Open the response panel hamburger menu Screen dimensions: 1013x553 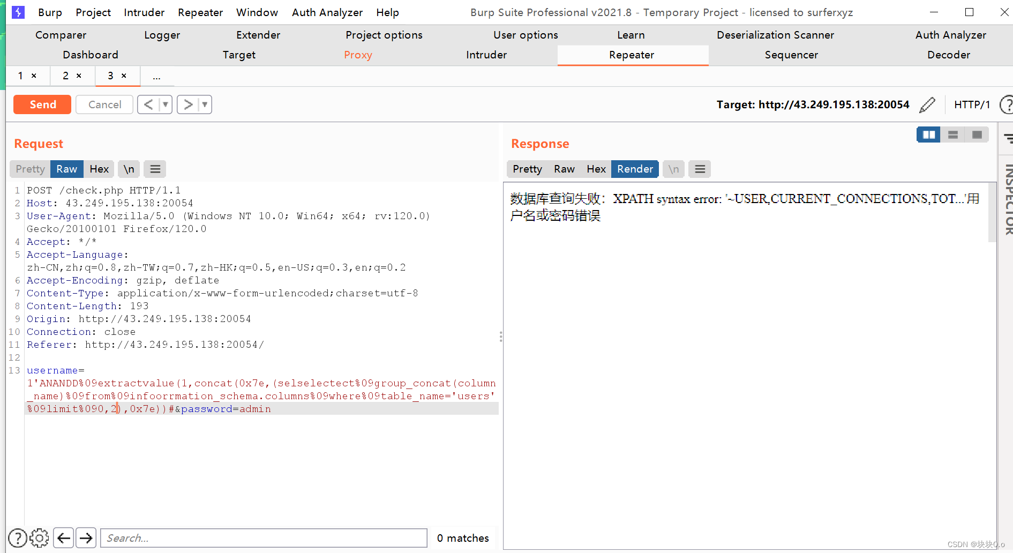click(699, 169)
